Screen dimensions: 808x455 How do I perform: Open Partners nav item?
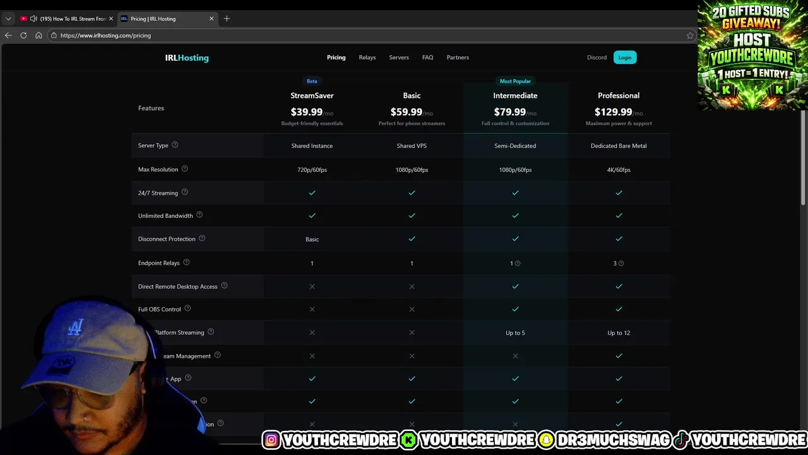pos(458,58)
